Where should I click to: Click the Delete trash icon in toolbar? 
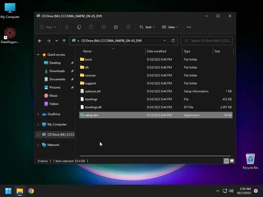(128, 27)
